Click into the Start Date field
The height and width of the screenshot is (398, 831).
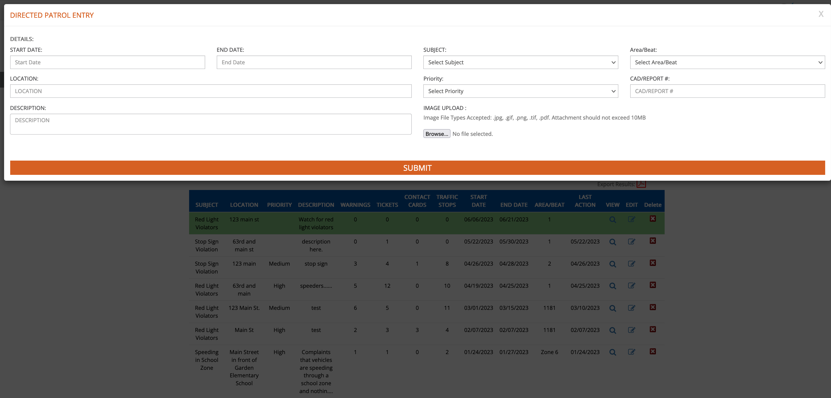(x=108, y=62)
